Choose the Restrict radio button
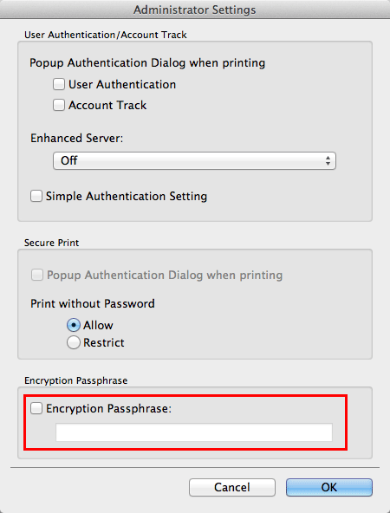390x513 pixels. point(74,342)
